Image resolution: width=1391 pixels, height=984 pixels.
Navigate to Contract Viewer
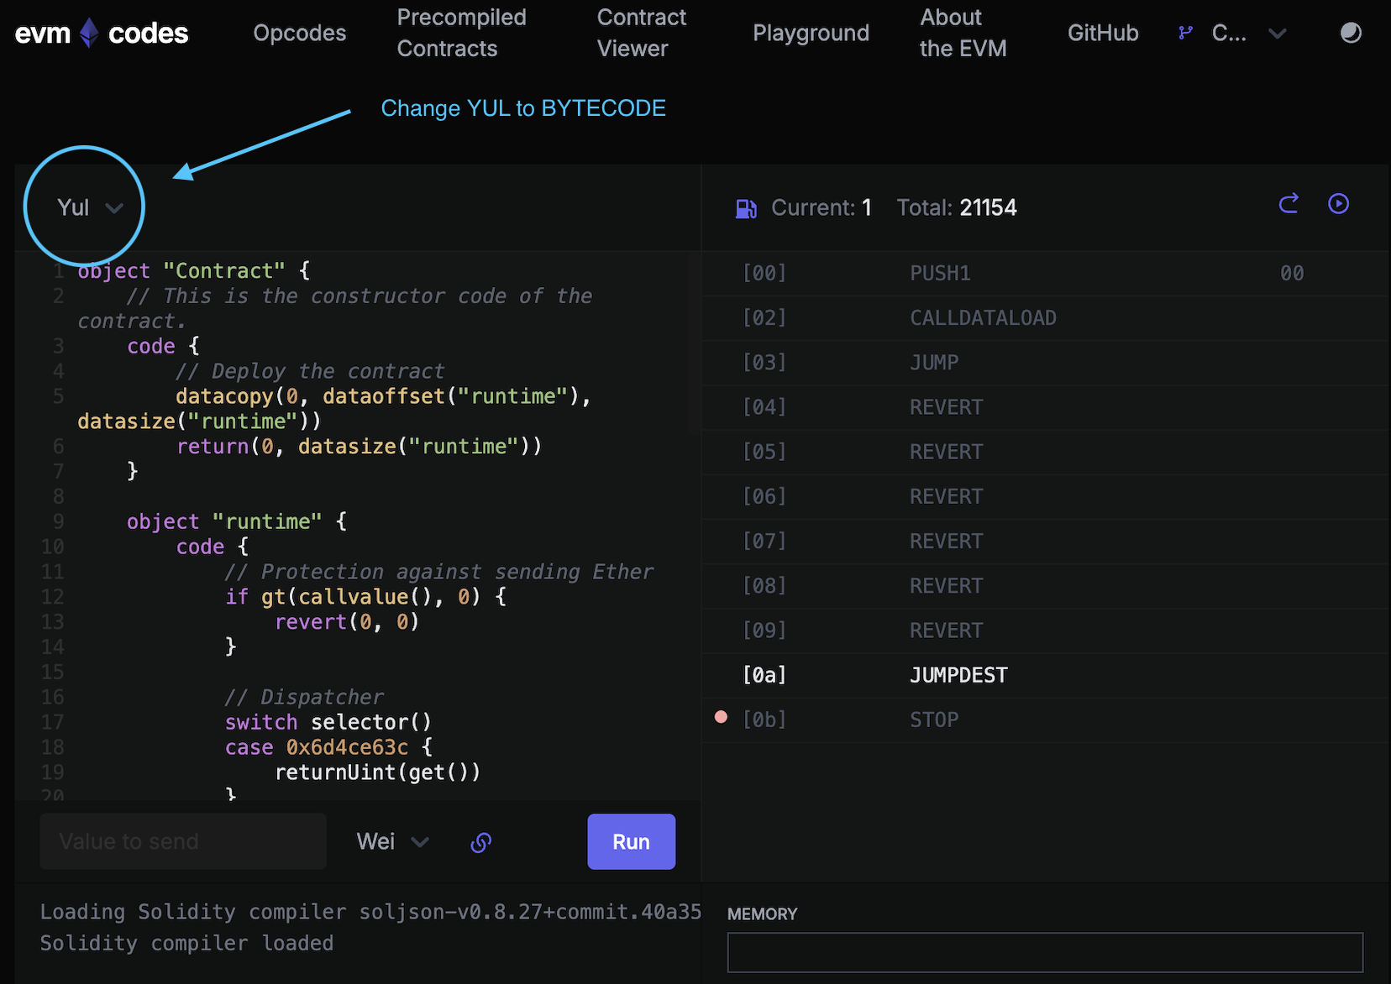point(641,33)
